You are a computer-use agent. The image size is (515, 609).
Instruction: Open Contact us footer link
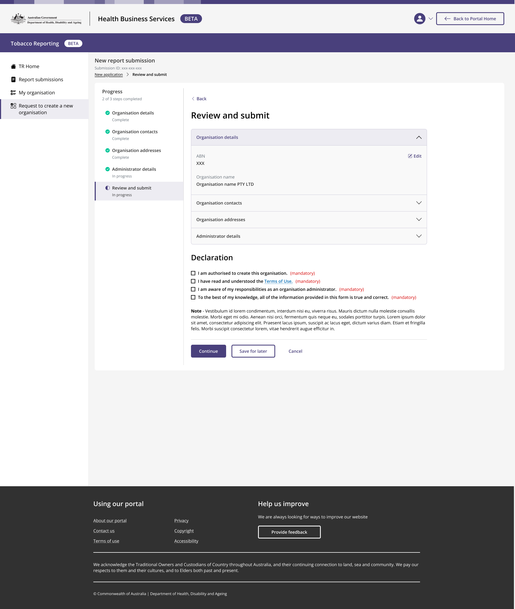click(104, 531)
